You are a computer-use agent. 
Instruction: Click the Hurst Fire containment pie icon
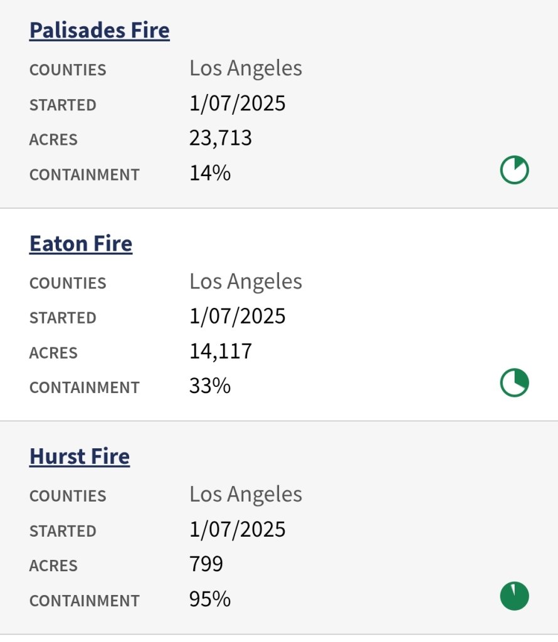pos(515,596)
